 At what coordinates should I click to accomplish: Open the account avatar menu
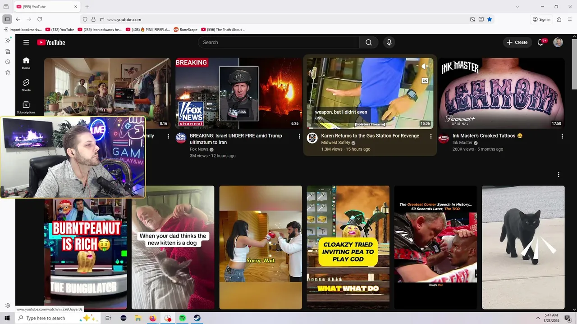pos(558,42)
